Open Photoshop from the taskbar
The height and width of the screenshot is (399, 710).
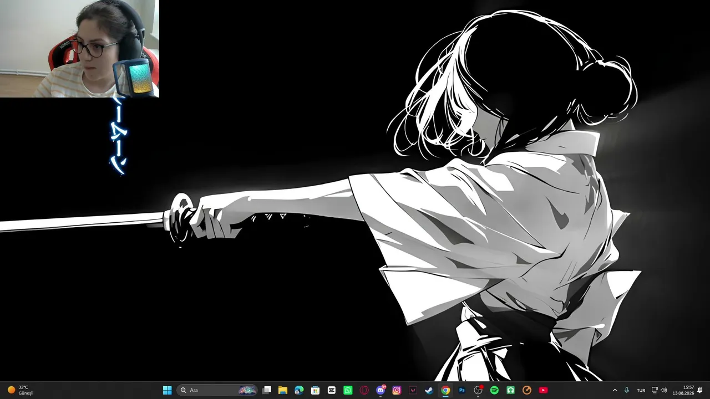point(461,390)
